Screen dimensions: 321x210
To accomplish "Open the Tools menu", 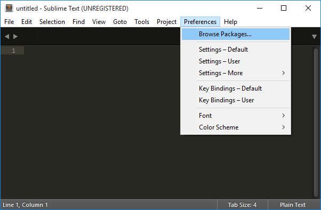I will 142,22.
